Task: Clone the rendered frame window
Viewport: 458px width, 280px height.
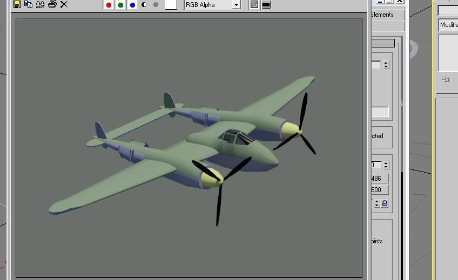Action: 41,4
